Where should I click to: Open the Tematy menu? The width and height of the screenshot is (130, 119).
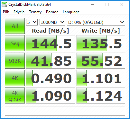coord(35,12)
